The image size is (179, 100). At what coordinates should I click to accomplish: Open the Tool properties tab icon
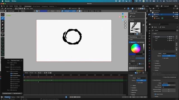coord(149,28)
